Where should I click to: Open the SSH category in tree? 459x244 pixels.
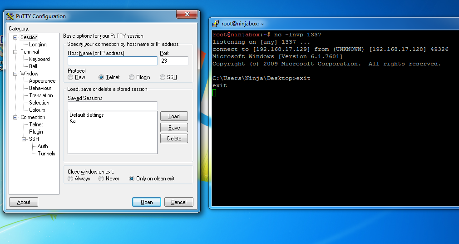(x=34, y=139)
